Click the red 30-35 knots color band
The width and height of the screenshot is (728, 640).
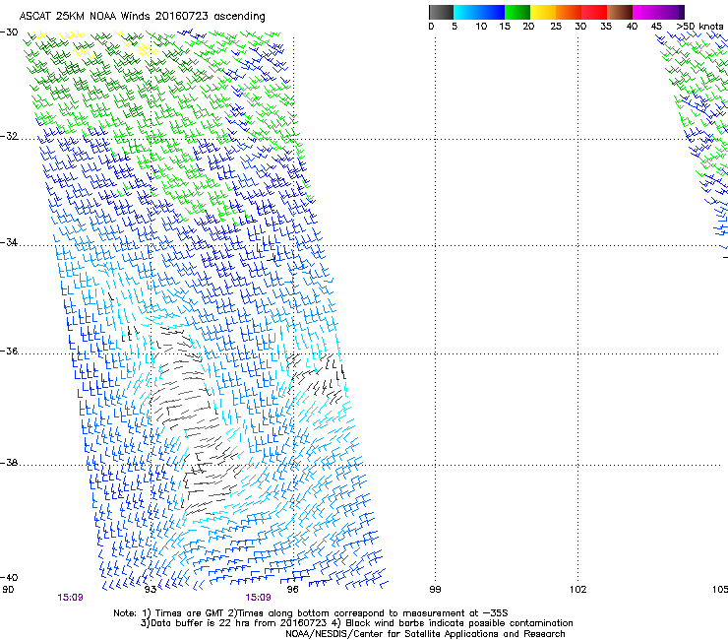(x=594, y=12)
